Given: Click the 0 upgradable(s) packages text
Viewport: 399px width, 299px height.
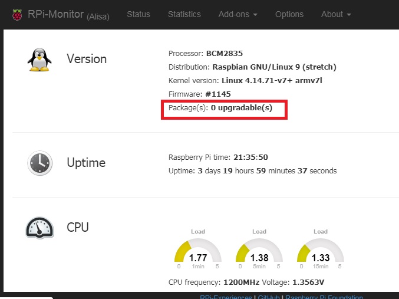Looking at the screenshot, I should 242,108.
